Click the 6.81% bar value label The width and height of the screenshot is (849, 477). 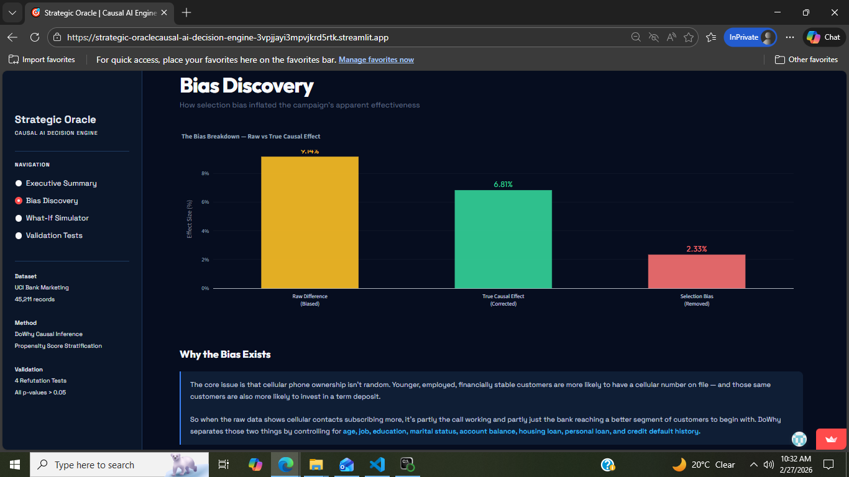click(x=503, y=184)
